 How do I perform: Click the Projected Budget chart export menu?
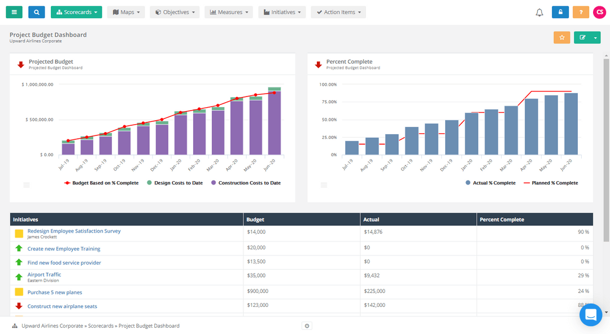pyautogui.click(x=26, y=184)
